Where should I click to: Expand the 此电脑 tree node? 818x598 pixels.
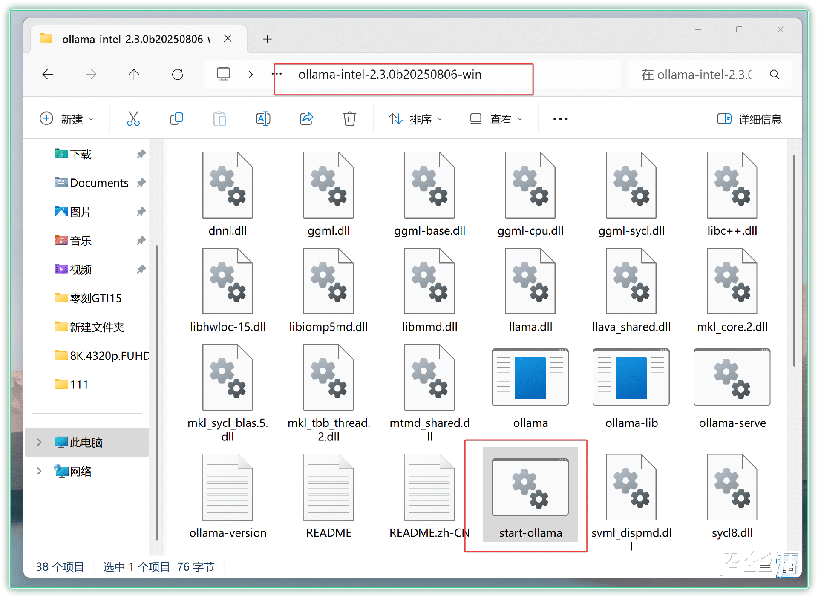(39, 442)
